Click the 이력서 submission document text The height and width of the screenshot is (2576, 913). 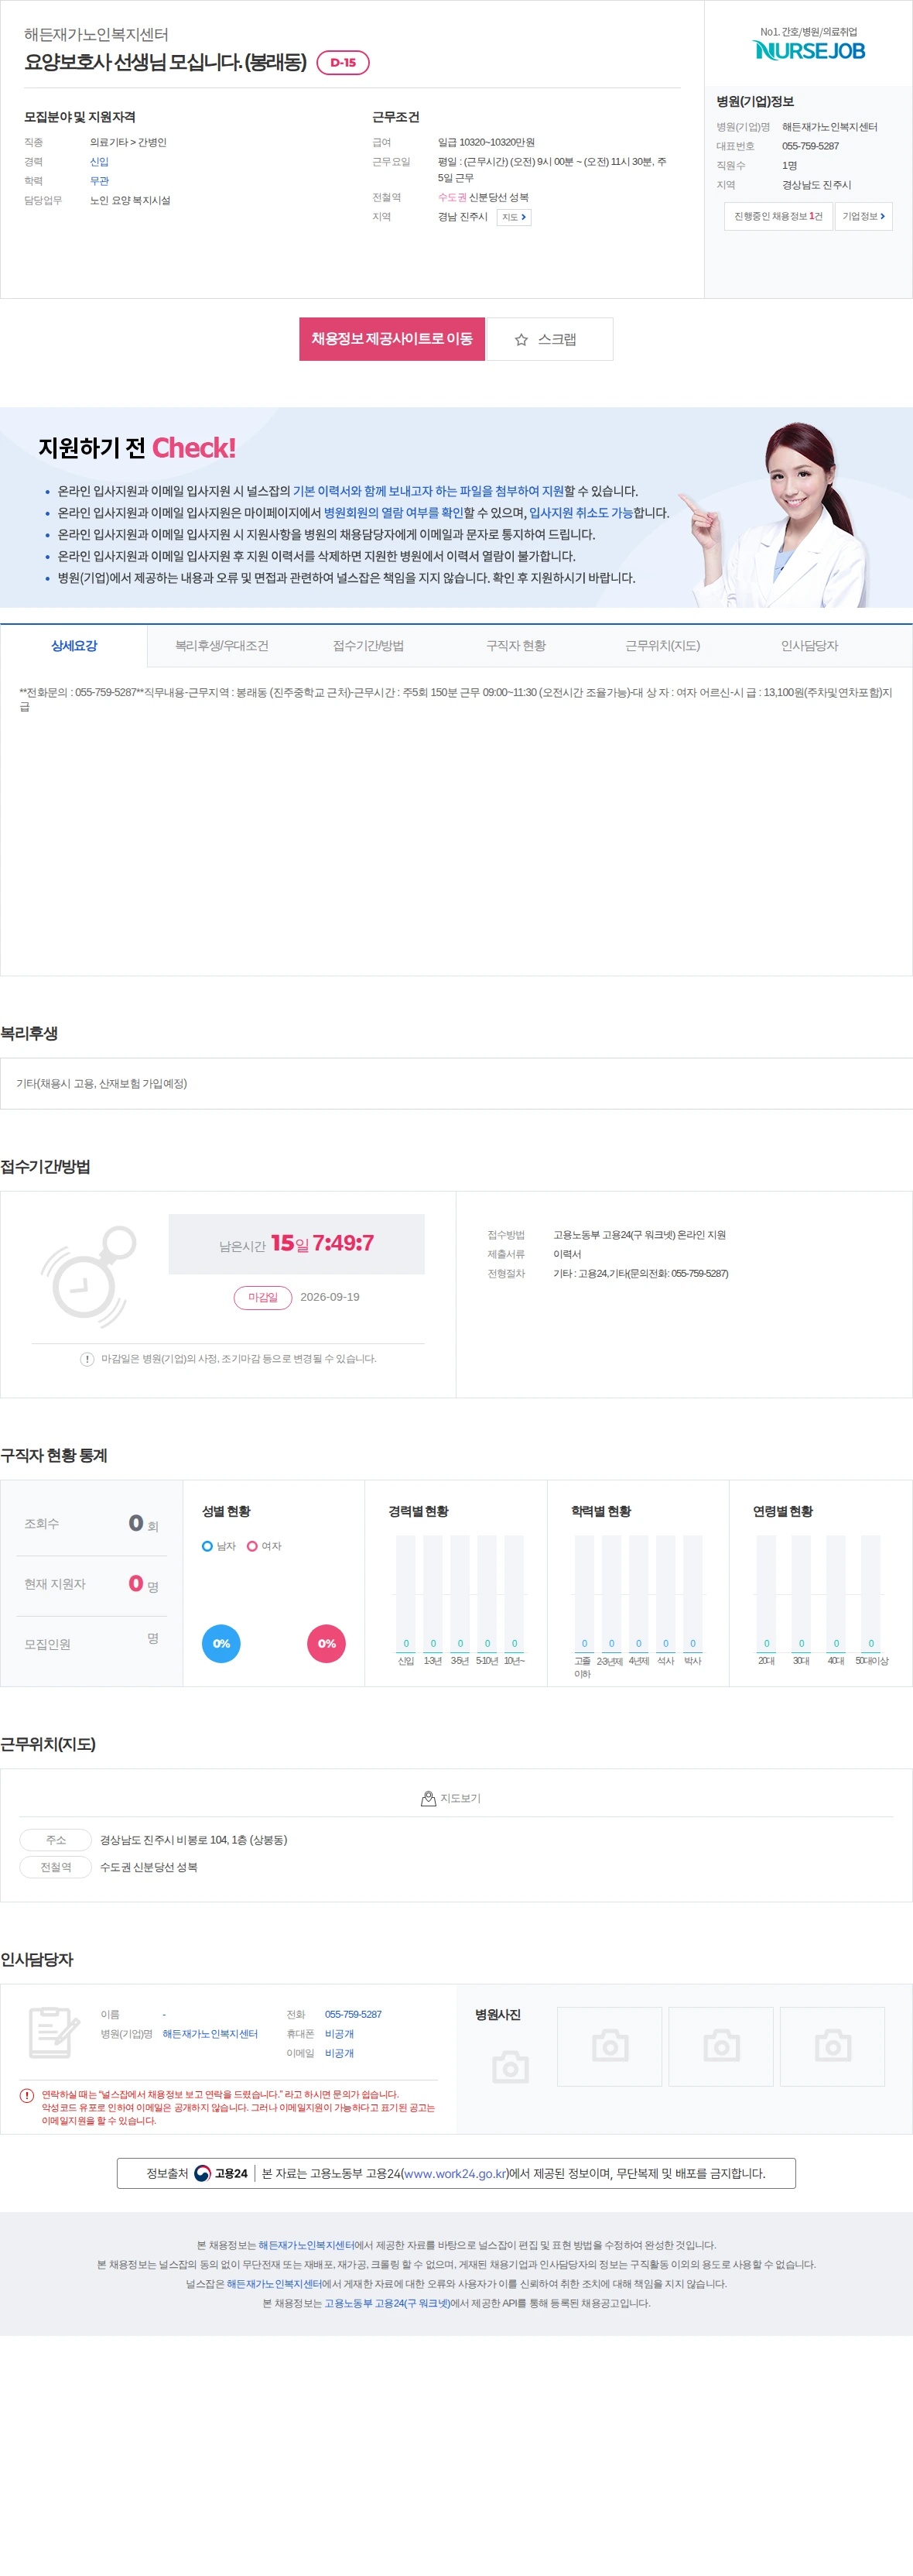point(567,1254)
